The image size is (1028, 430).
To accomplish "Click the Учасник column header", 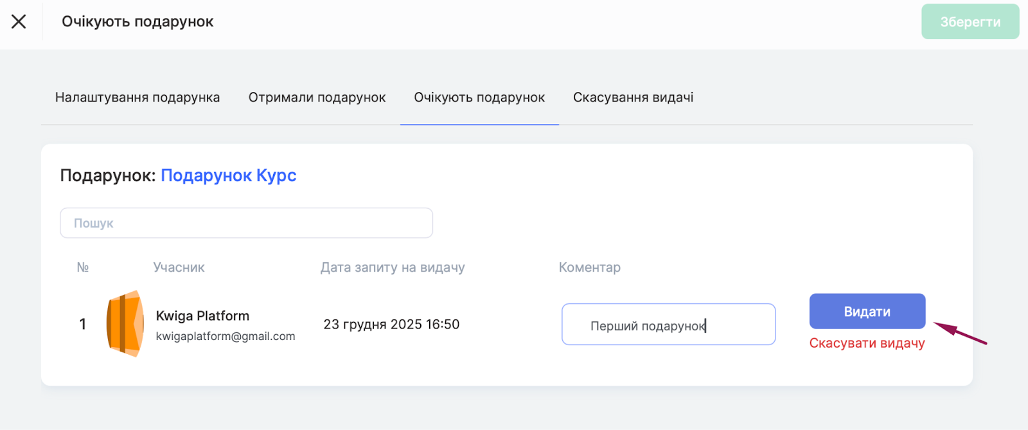I will 179,267.
